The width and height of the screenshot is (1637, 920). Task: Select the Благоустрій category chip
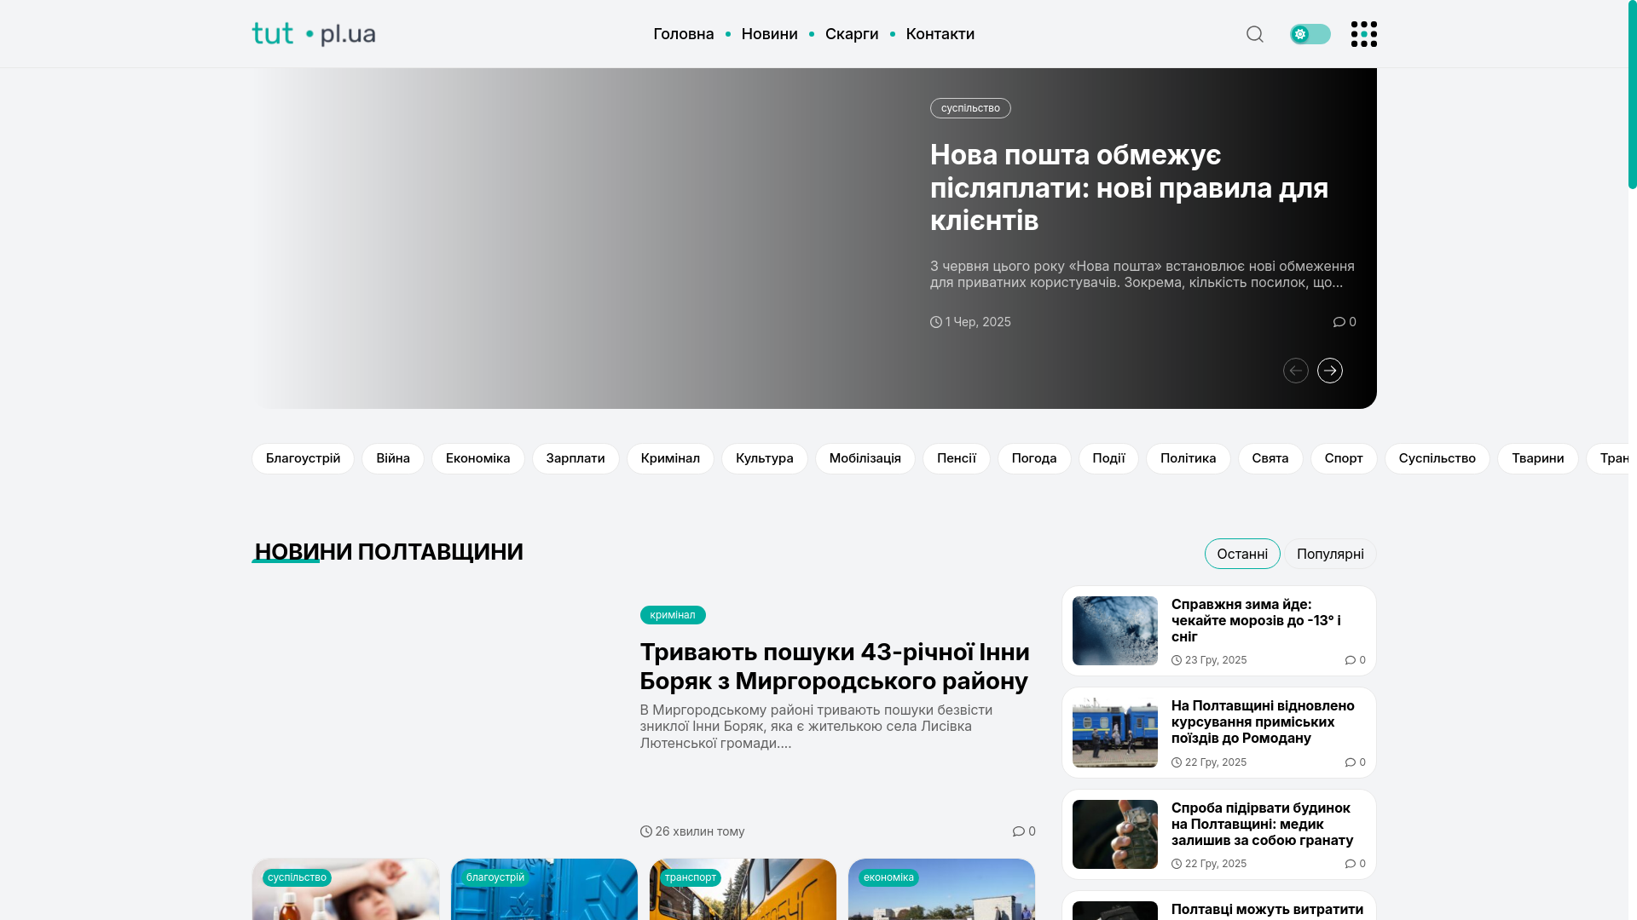tap(303, 458)
